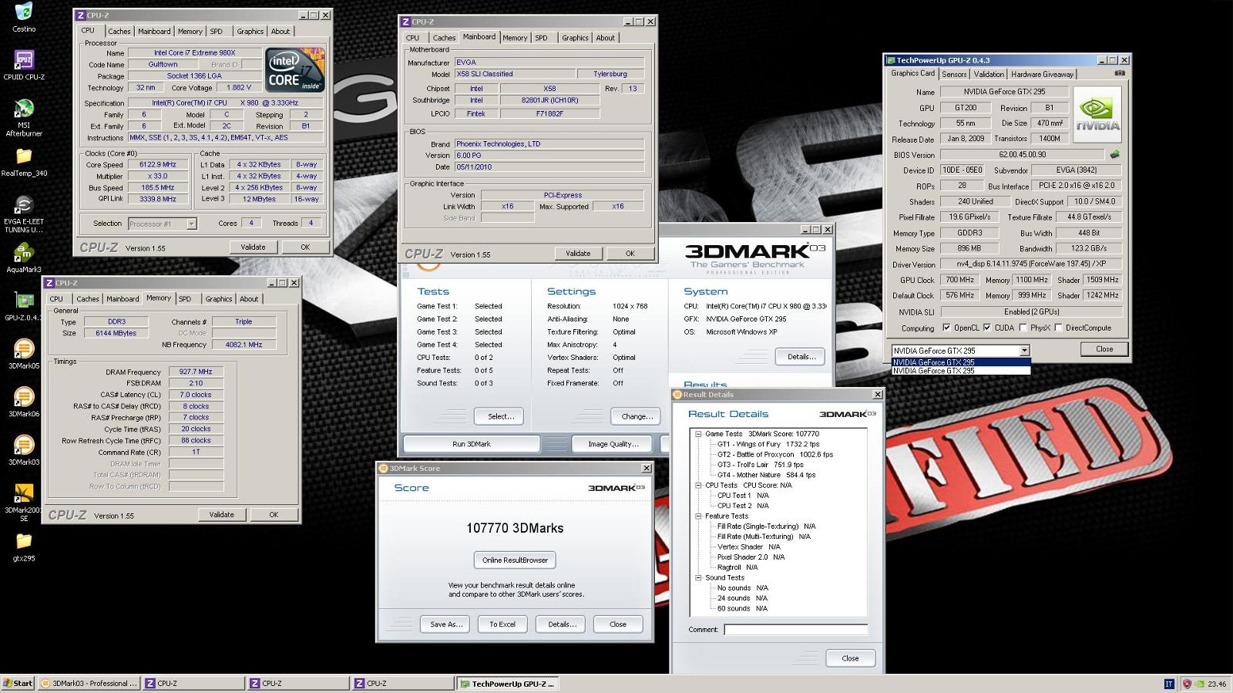This screenshot has width=1233, height=693.
Task: Select GT4 - Mother Nature result row
Action: 766,475
